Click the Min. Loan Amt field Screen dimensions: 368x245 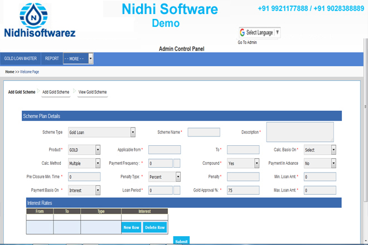pyautogui.click(x=319, y=177)
